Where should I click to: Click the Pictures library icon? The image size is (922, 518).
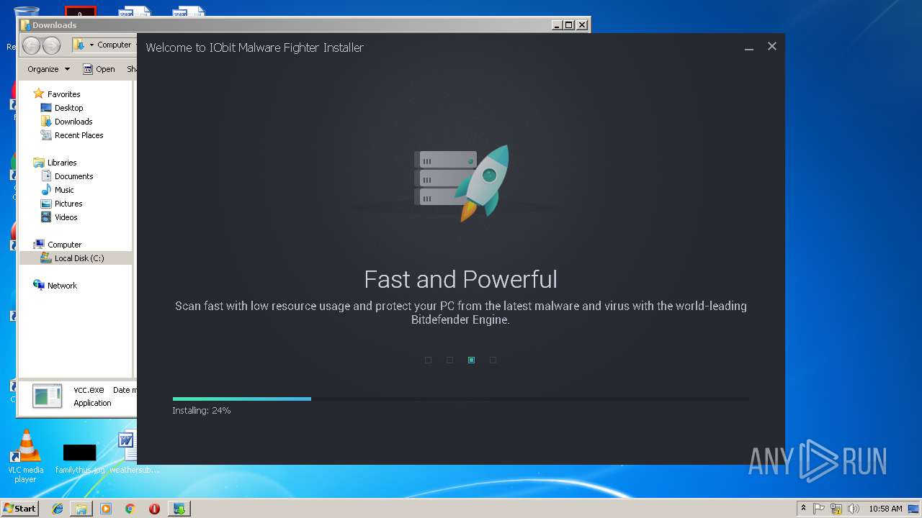[46, 203]
